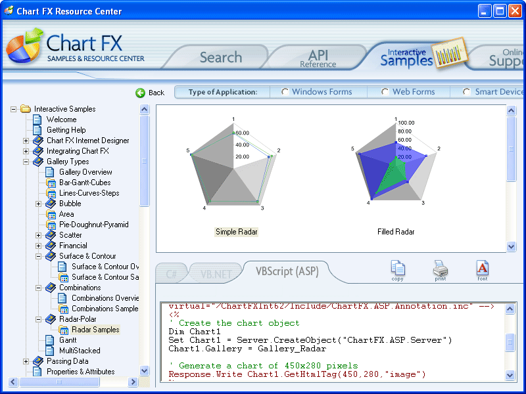
Task: Open the Search tab
Action: coord(220,58)
